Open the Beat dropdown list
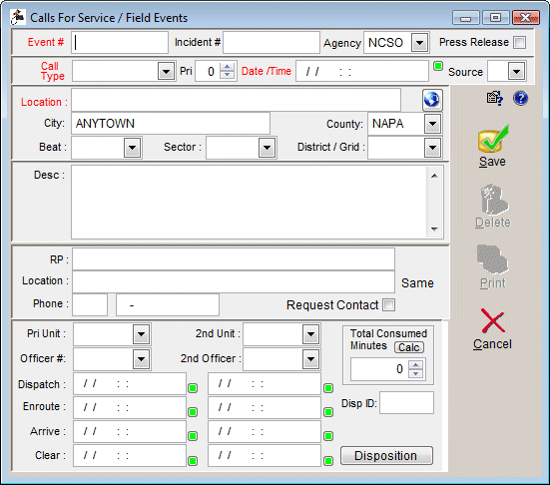This screenshot has height=485, width=550. (x=132, y=148)
